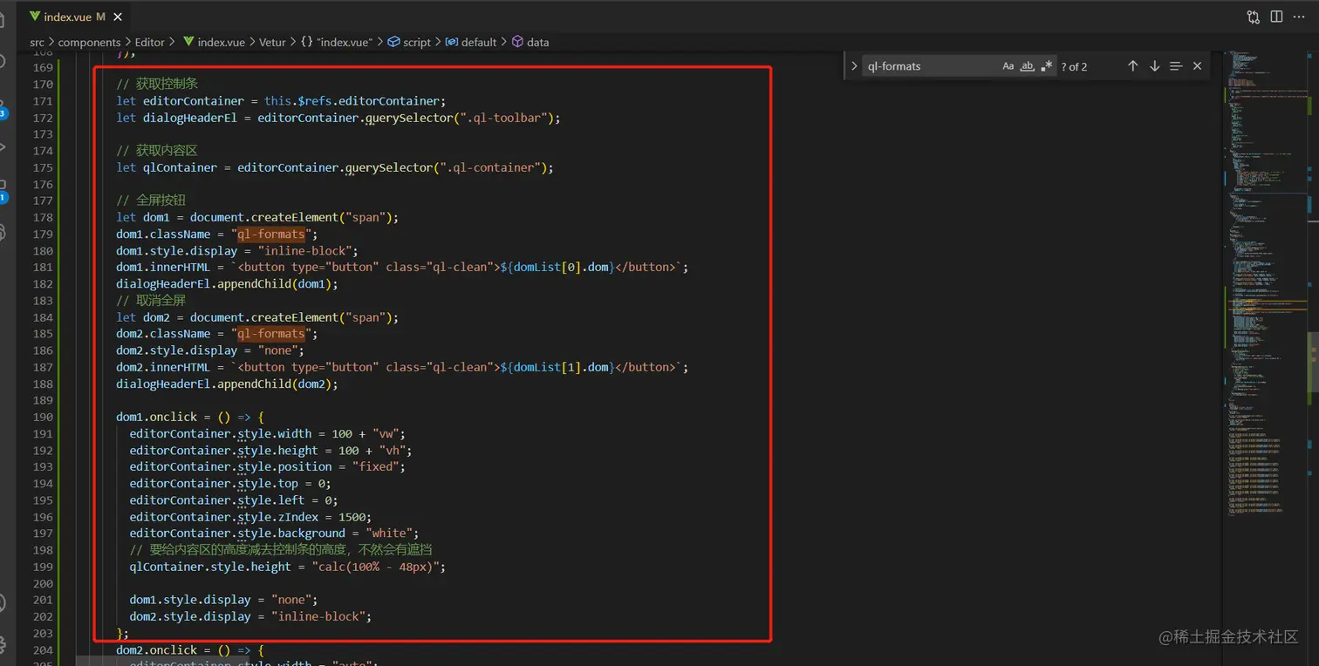Open the More Actions ellipsis menu
Viewport: 1319px width, 666px height.
[x=1299, y=17]
